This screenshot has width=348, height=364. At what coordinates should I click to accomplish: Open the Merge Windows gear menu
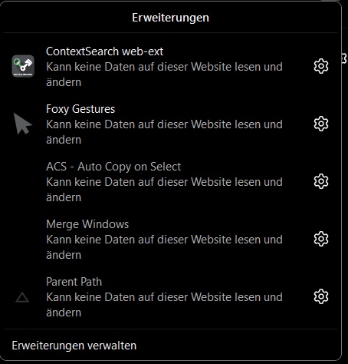[321, 239]
